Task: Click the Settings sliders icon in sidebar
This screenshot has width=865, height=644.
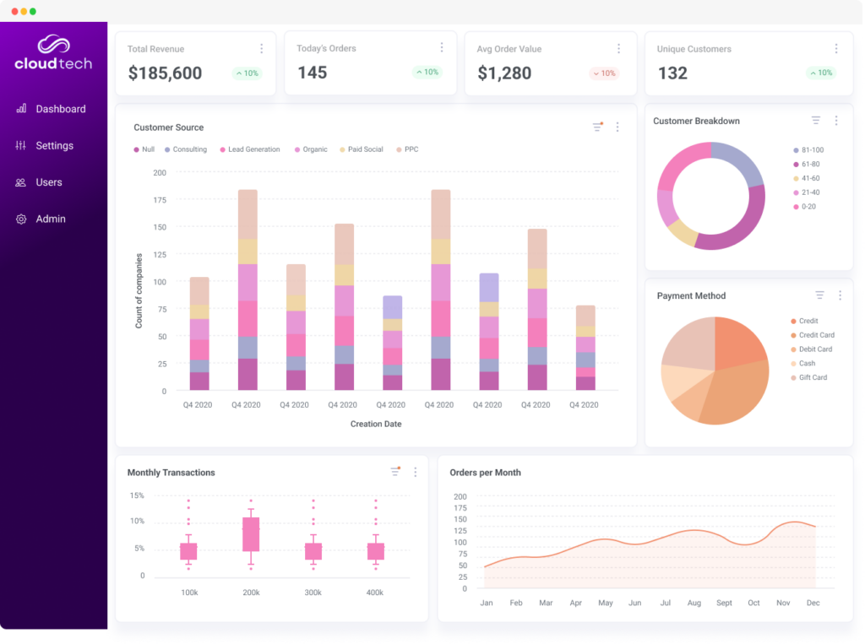Action: (21, 146)
